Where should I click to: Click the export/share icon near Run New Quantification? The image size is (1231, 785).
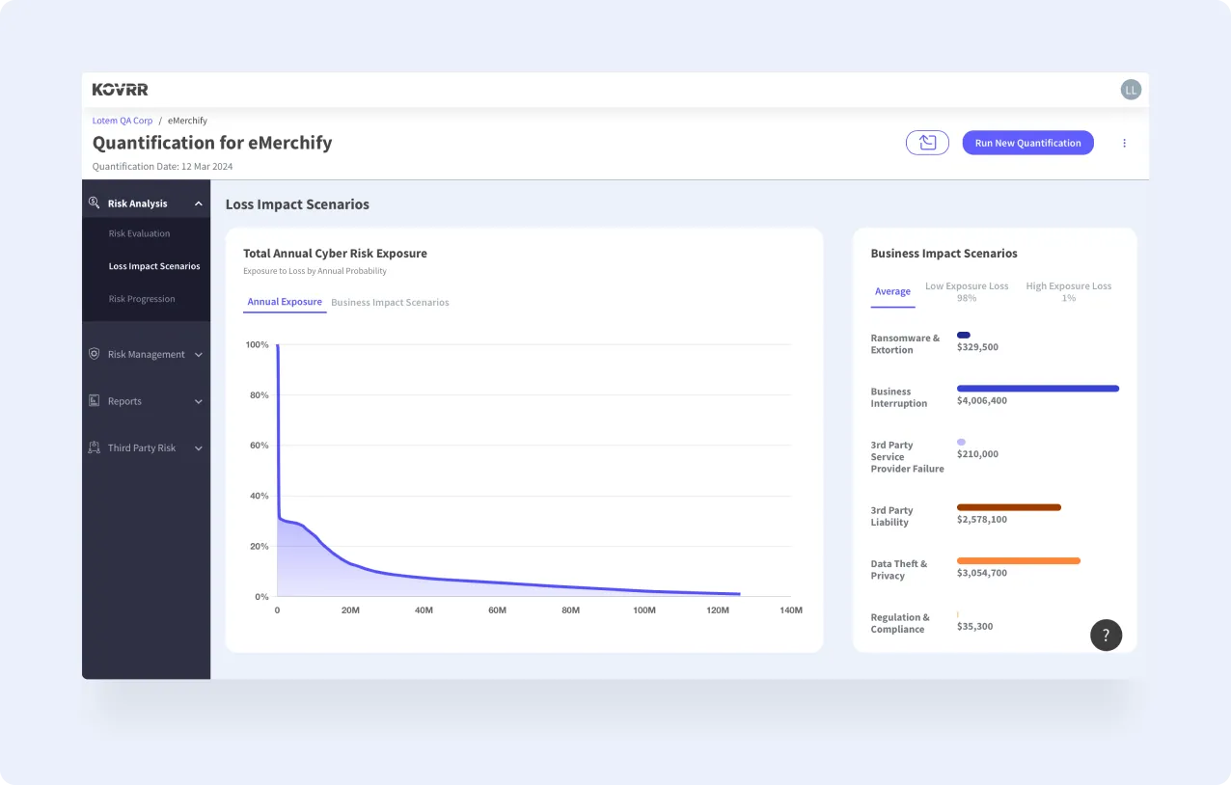click(927, 142)
